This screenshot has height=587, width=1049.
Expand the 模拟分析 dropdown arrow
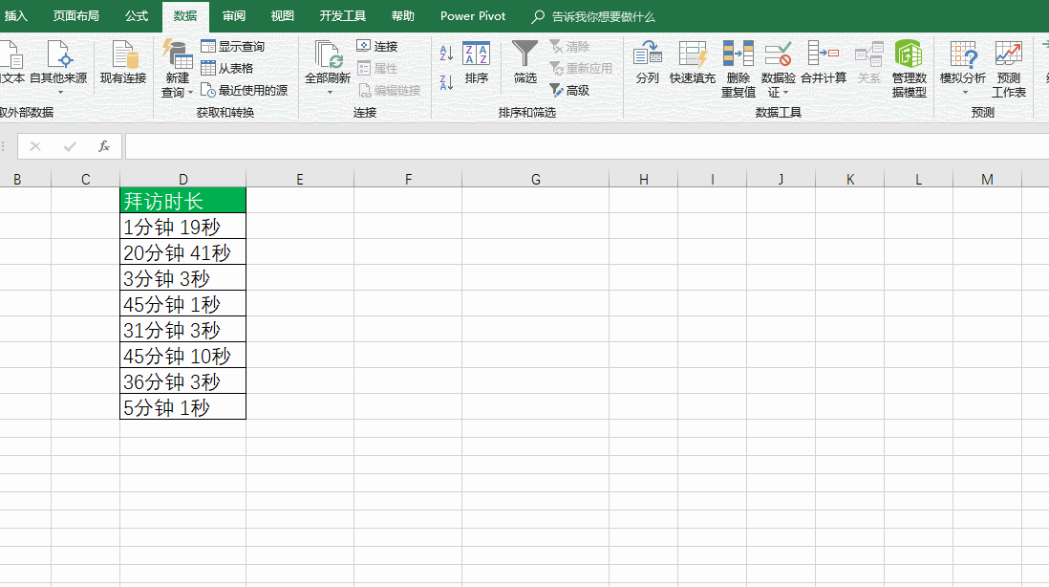[964, 93]
